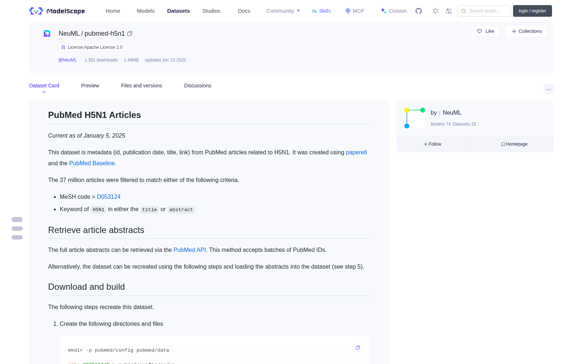Follow the NeuML organization
Viewport: 583px width, 364px height.
coord(433,144)
